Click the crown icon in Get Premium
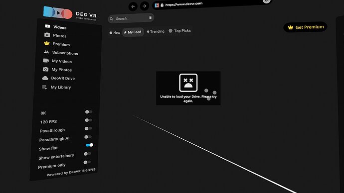The image size is (344, 193). pos(291,27)
